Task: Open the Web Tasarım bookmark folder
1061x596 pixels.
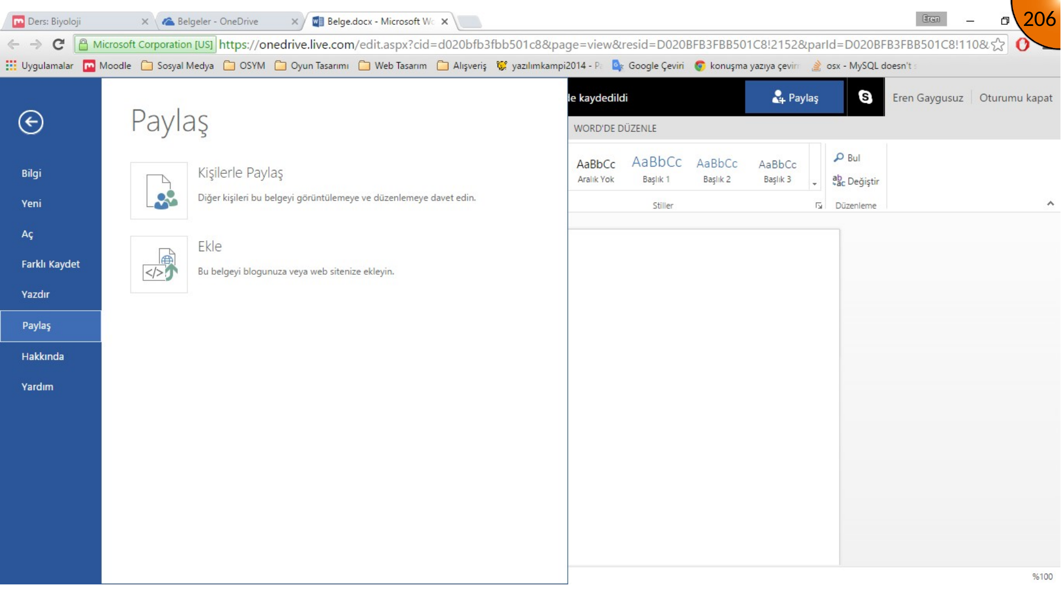Action: [x=393, y=66]
